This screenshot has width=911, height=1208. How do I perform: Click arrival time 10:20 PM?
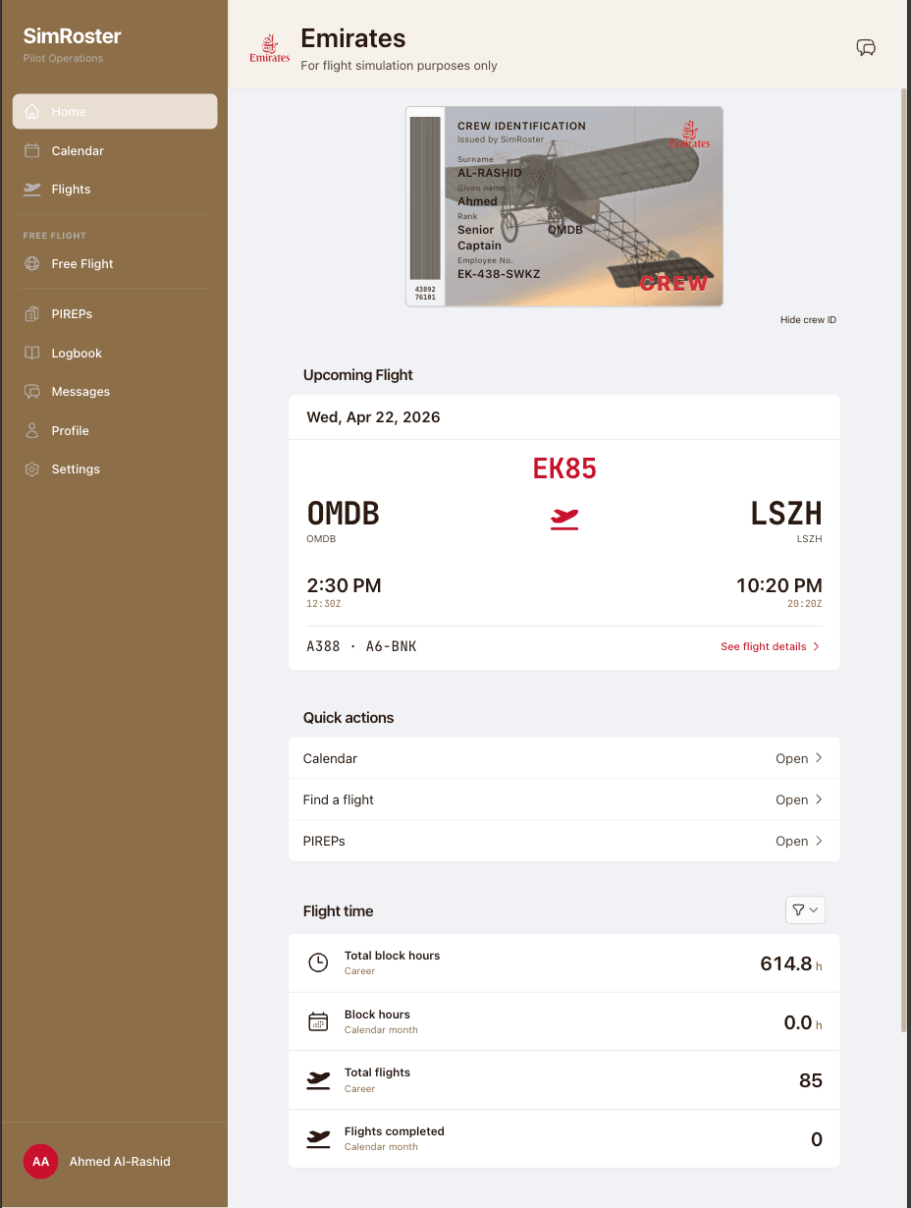tap(779, 586)
